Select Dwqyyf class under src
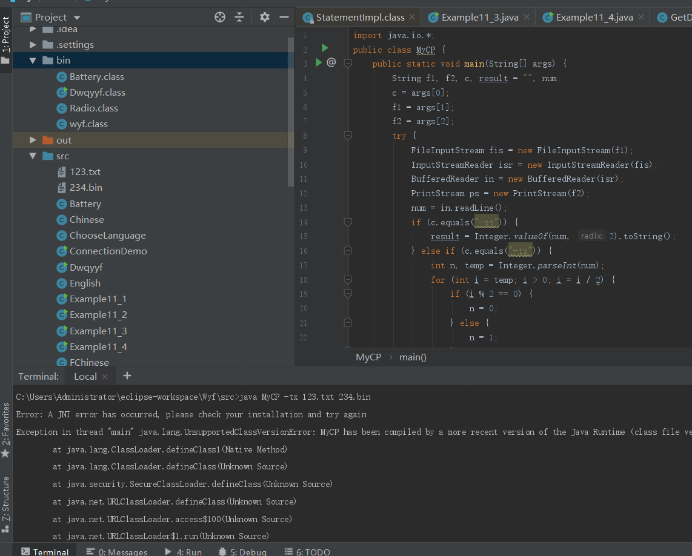The height and width of the screenshot is (556, 692). pyautogui.click(x=86, y=268)
